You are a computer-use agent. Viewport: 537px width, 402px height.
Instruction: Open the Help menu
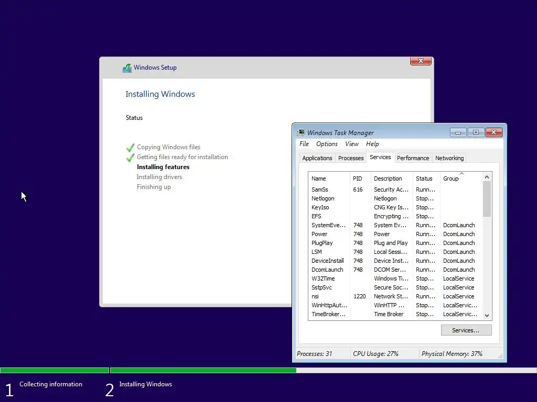(372, 144)
